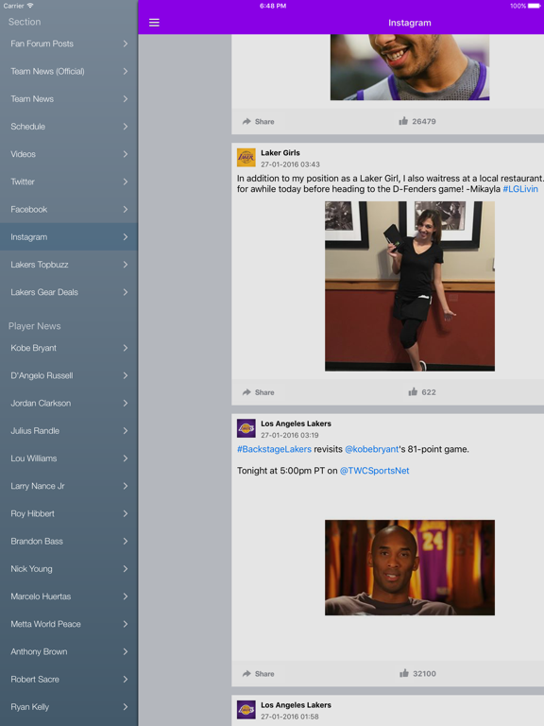Open #BackstageLakers hashtag link
544x726 pixels.
pos(274,449)
